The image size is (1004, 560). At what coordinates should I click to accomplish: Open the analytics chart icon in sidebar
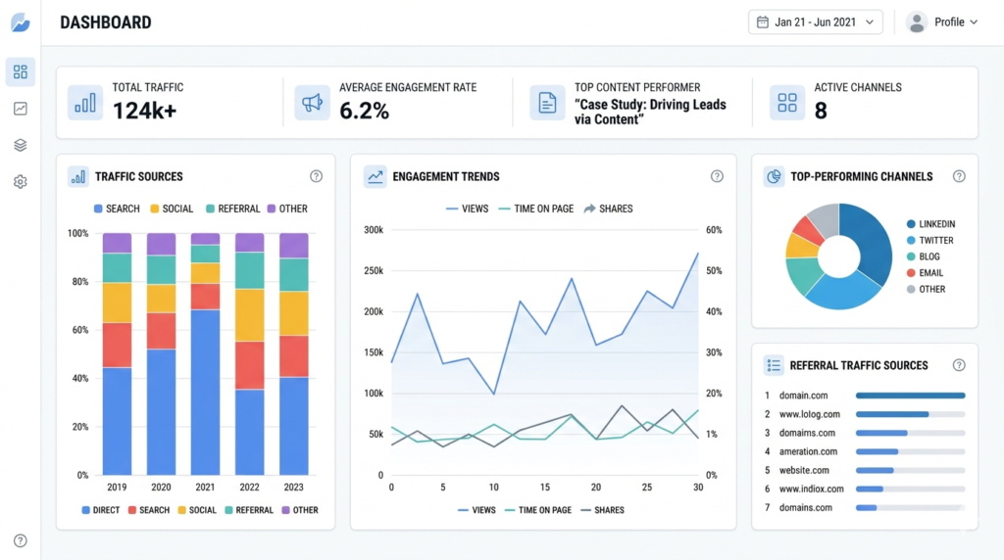(x=20, y=109)
